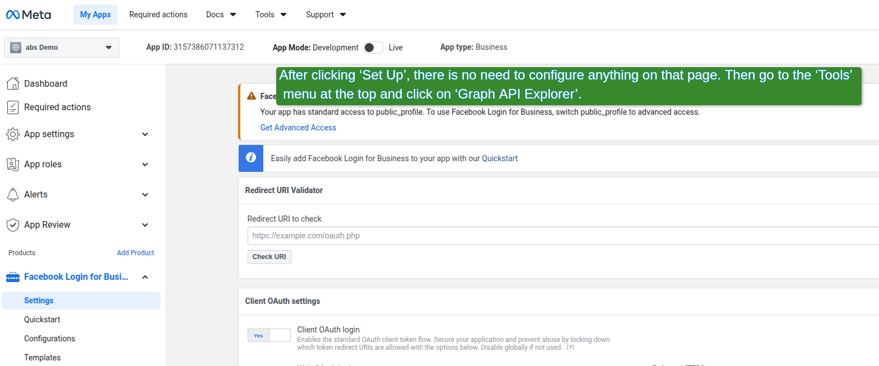Open Required actions in the sidebar

(57, 107)
